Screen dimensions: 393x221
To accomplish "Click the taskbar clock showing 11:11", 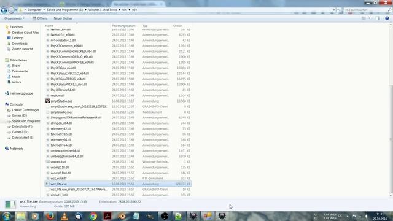I will (x=380, y=216).
